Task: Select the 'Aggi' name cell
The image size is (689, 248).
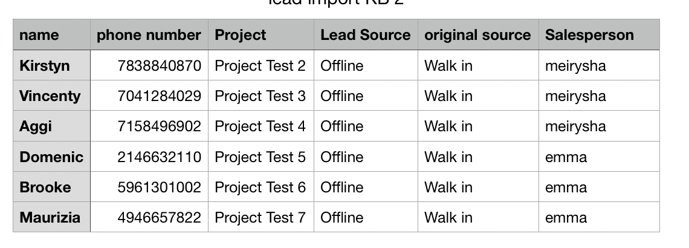Action: [x=51, y=126]
